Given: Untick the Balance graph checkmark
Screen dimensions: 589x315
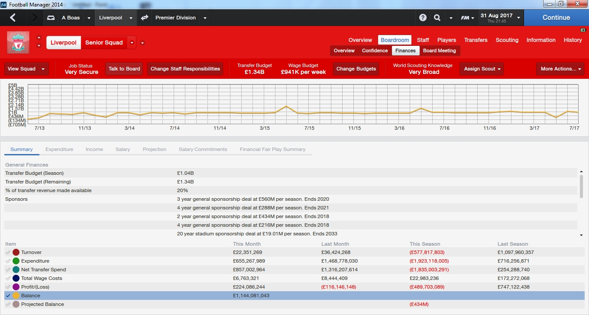Looking at the screenshot, I should point(8,296).
